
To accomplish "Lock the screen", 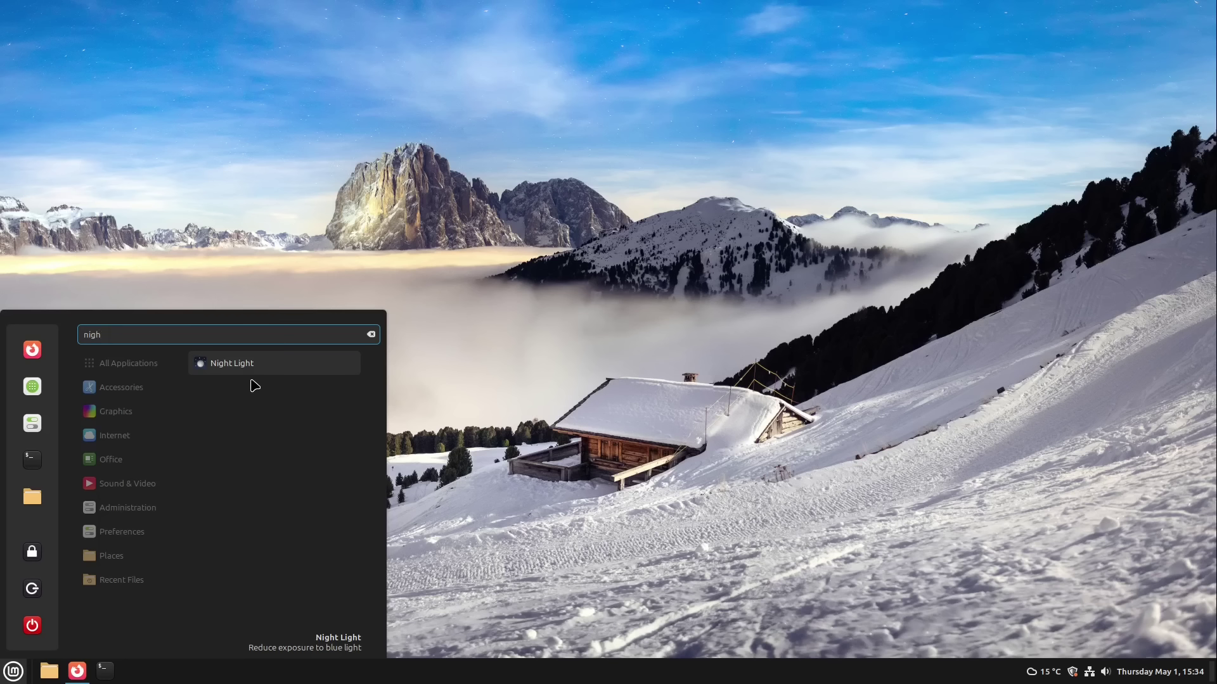I will click(x=32, y=552).
